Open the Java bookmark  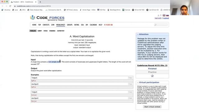[15, 10]
